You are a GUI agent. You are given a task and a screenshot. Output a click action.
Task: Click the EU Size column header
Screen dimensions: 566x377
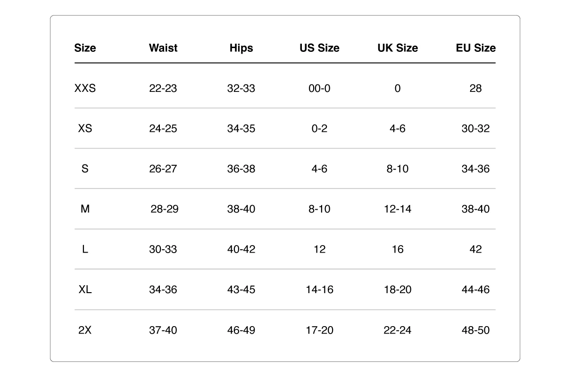pos(475,48)
